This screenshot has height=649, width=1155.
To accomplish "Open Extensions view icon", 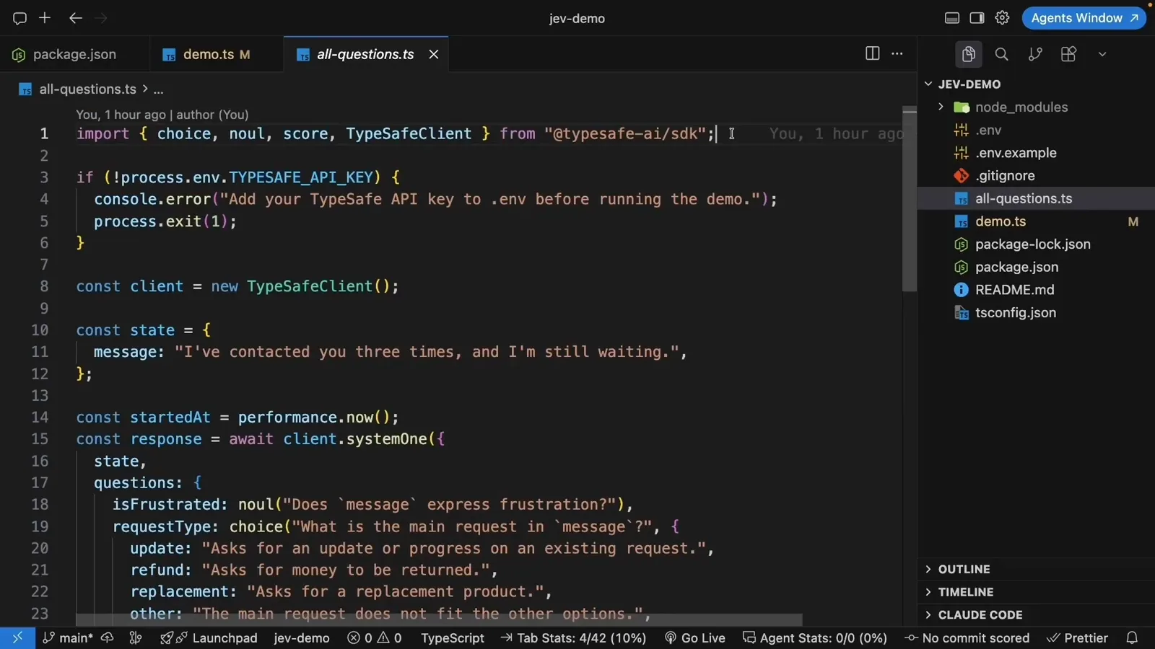I will pyautogui.click(x=1068, y=54).
